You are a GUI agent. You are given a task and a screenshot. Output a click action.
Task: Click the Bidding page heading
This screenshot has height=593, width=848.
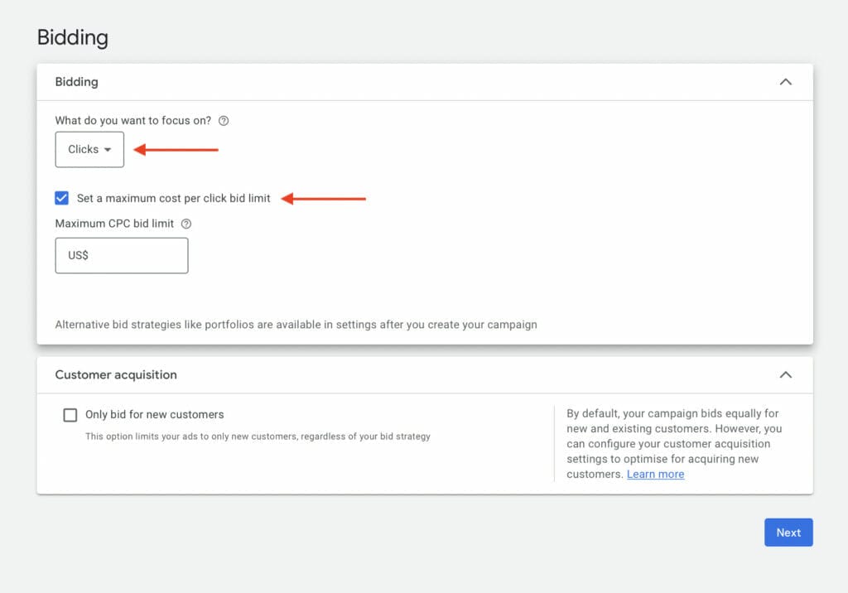pyautogui.click(x=73, y=37)
